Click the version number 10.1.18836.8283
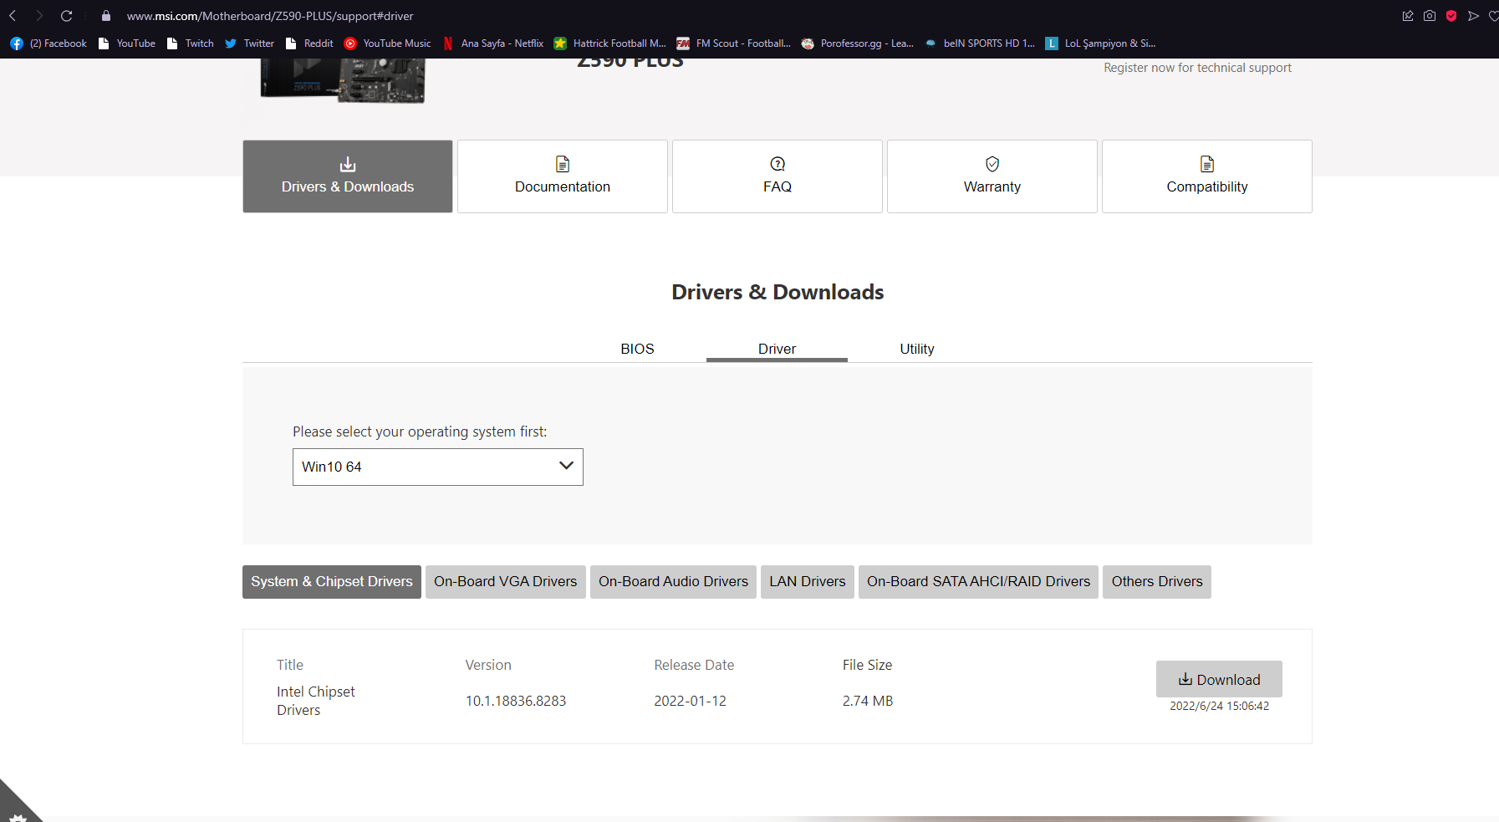 516,701
